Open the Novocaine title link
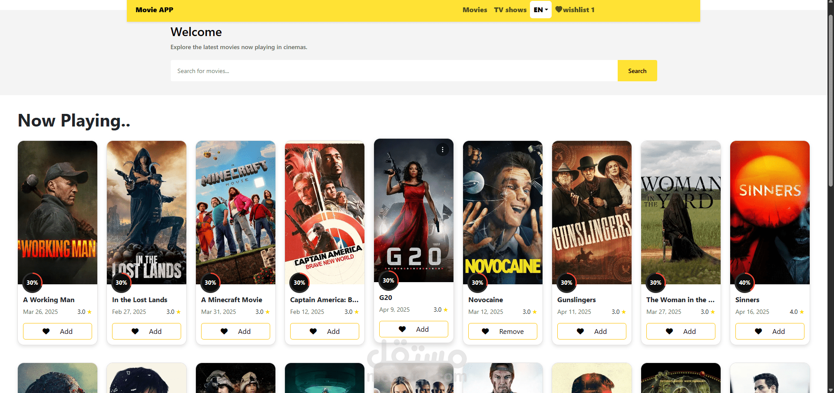 pos(486,300)
